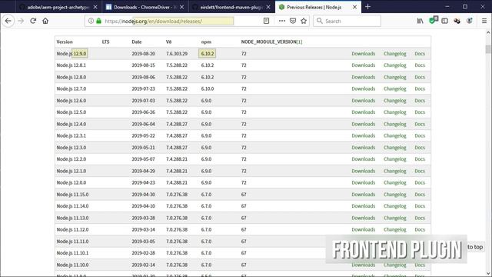Image resolution: width=492 pixels, height=277 pixels.
Task: Click the 'to top' link
Action: coord(475,247)
